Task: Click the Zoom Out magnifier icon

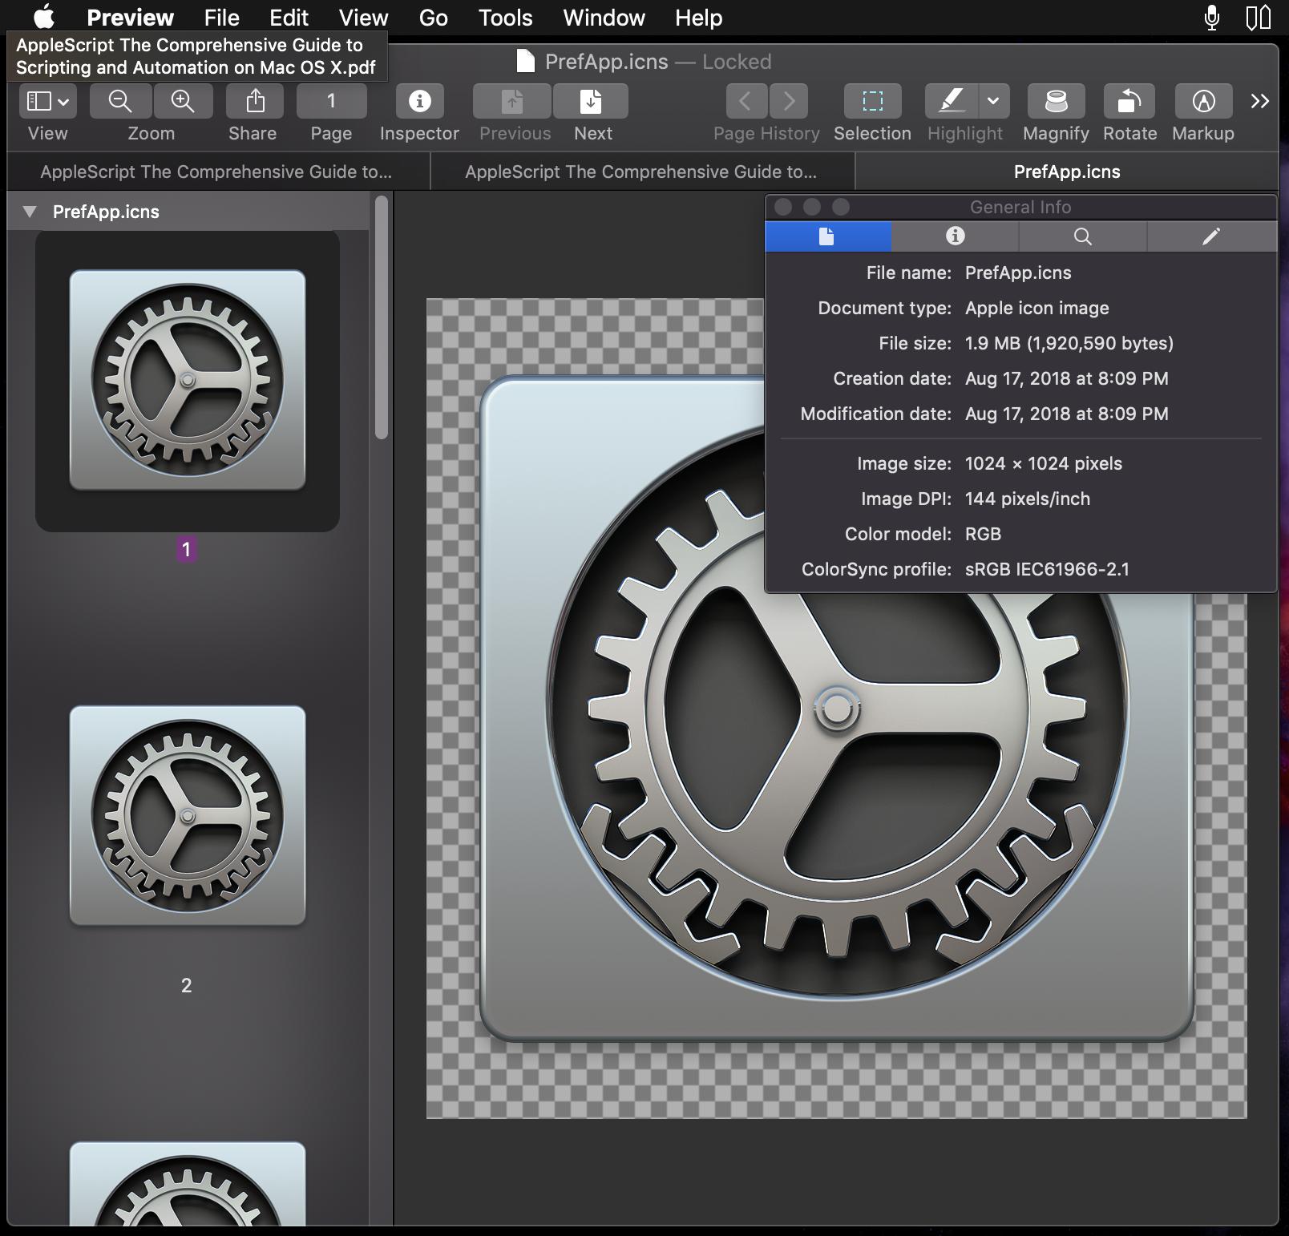Action: pos(120,101)
